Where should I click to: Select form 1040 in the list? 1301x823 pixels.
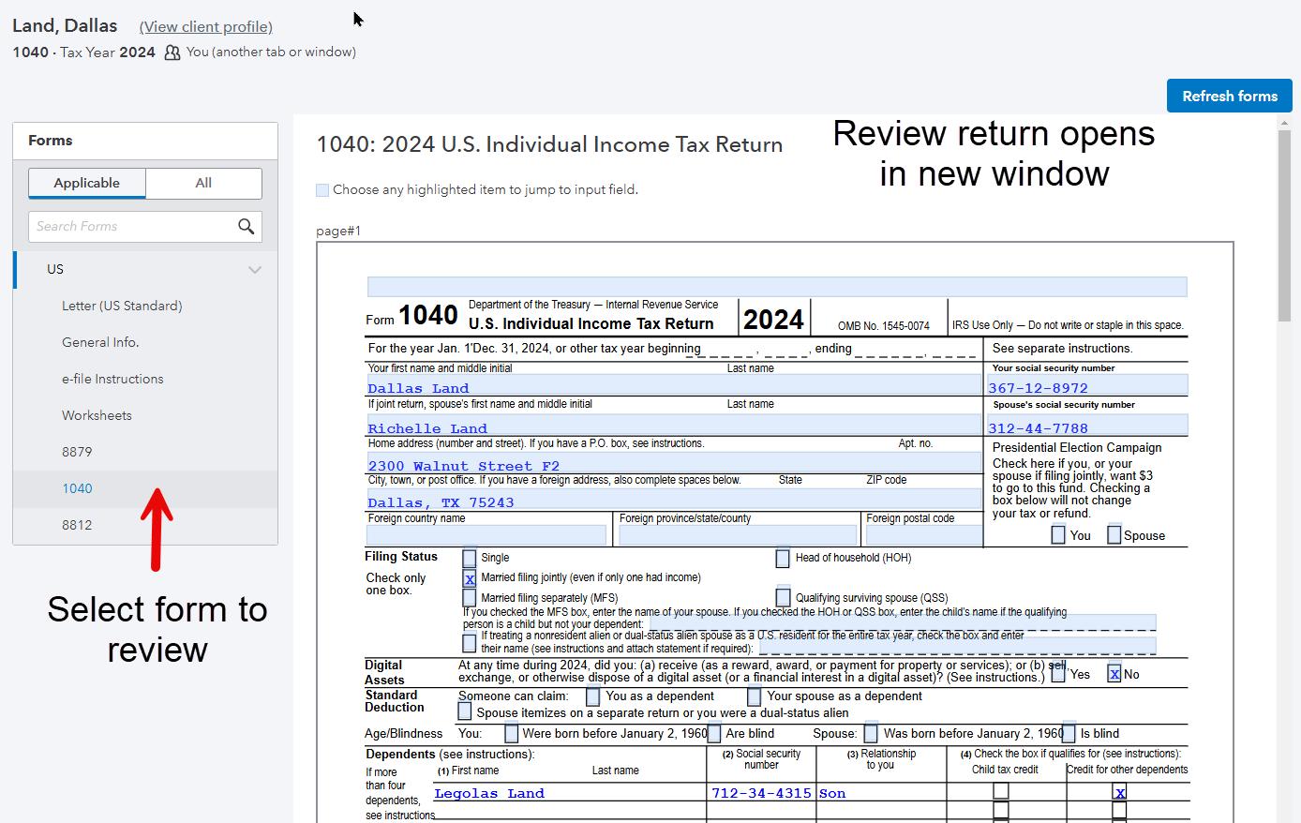[77, 488]
